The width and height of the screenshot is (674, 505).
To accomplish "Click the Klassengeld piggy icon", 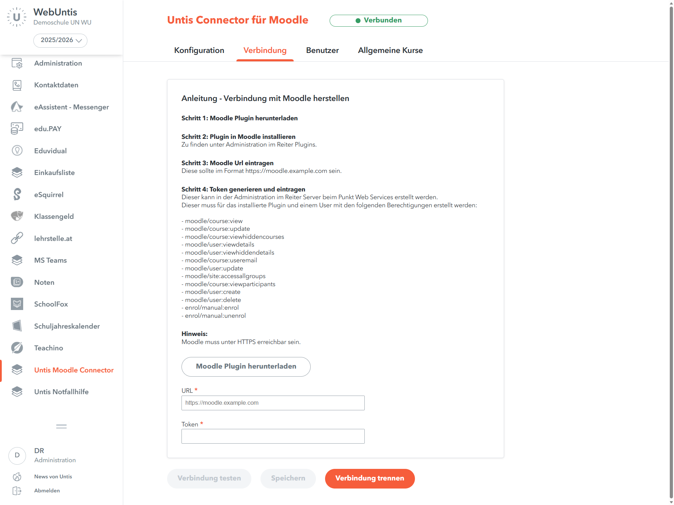I will [17, 216].
